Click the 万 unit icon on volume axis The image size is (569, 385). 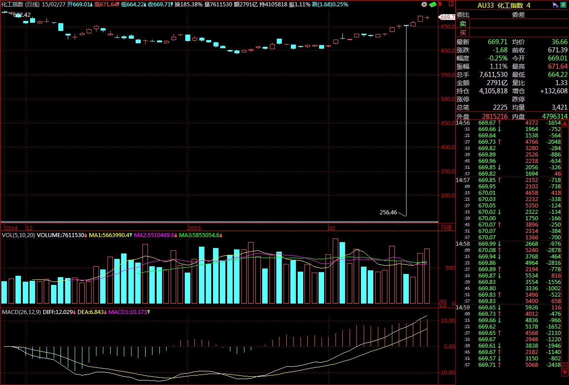point(442,304)
